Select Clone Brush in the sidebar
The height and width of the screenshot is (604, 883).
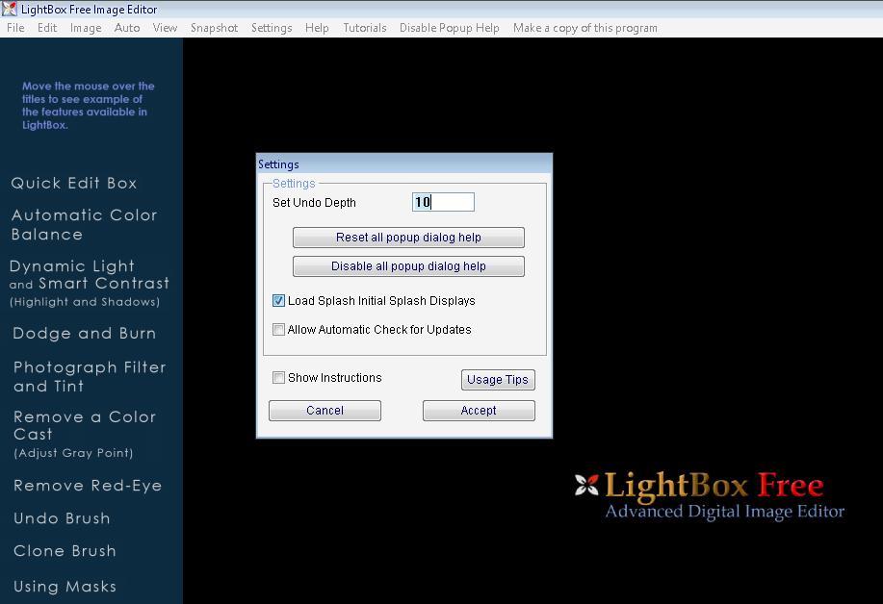tap(65, 550)
